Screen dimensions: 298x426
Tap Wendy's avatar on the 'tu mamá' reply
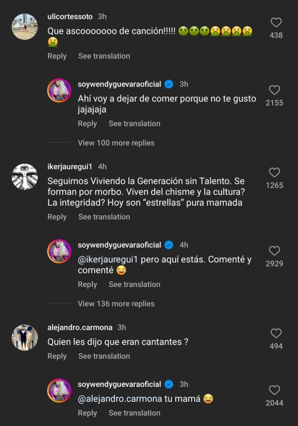59,391
